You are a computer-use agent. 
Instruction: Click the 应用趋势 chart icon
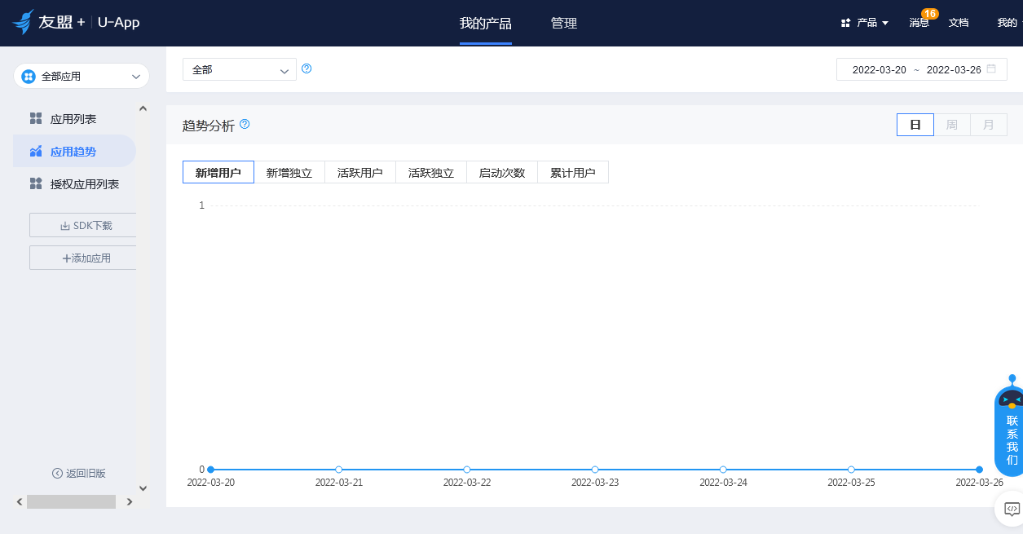tap(35, 151)
